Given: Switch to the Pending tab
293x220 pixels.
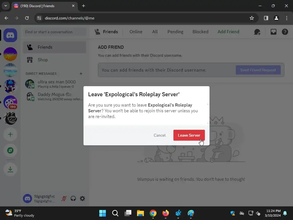Looking at the screenshot, I should (175, 32).
